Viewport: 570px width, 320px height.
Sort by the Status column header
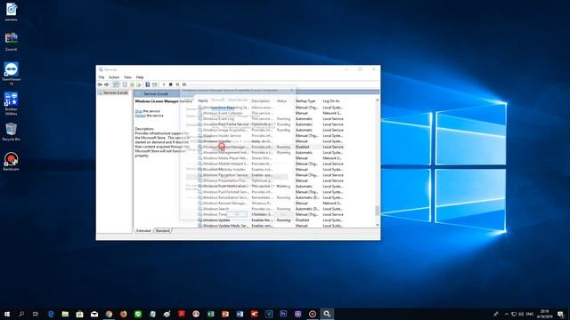click(x=281, y=100)
